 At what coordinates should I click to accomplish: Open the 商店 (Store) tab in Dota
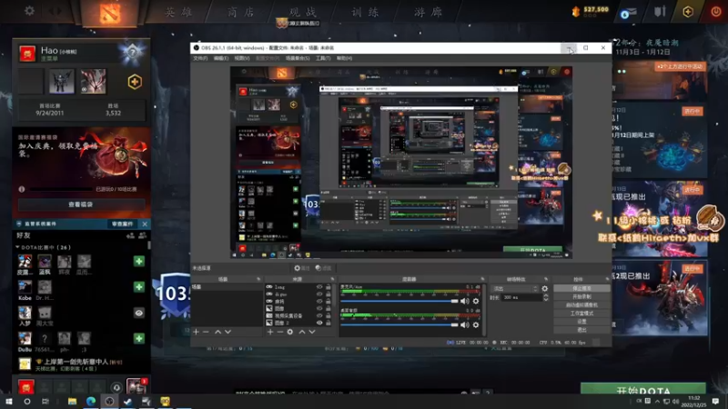pyautogui.click(x=241, y=12)
